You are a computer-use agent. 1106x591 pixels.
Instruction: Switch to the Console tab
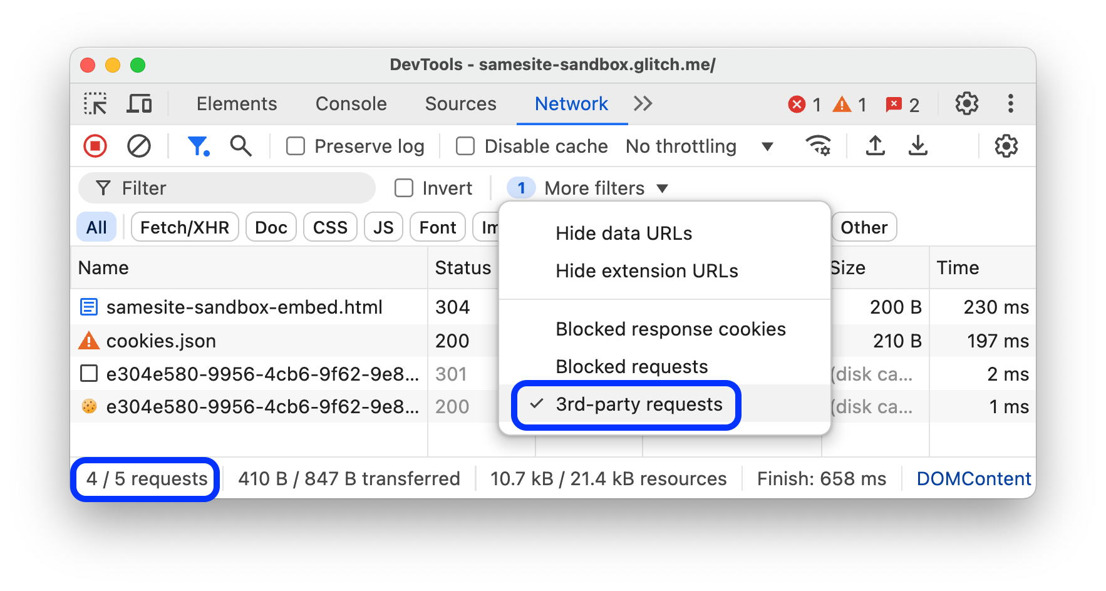(351, 104)
